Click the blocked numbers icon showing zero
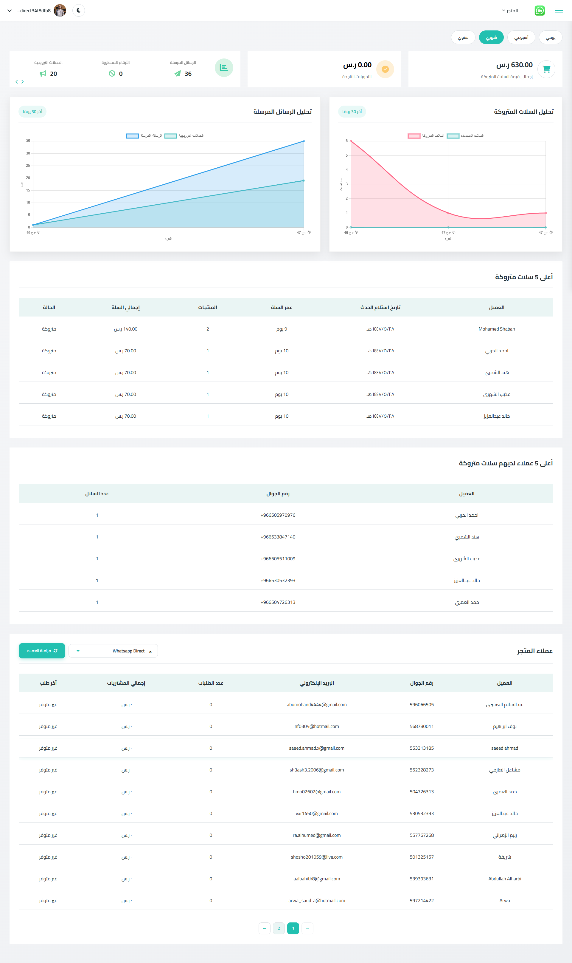Screen dimensions: 572x963 coord(112,73)
